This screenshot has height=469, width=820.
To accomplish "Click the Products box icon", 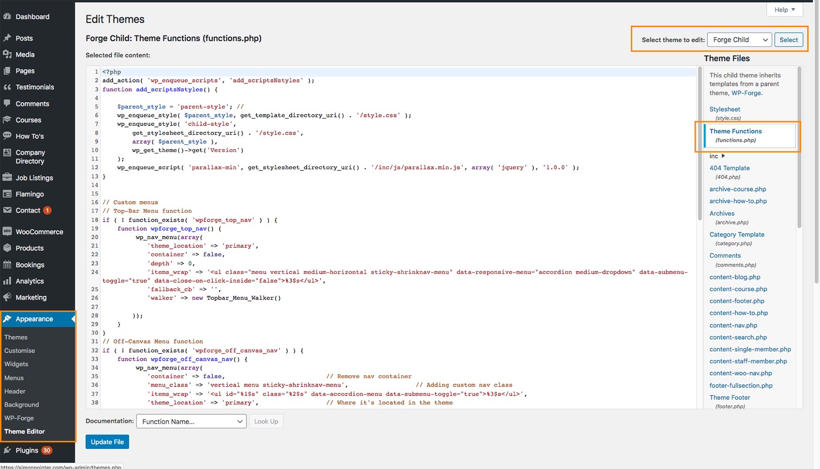I will point(7,248).
